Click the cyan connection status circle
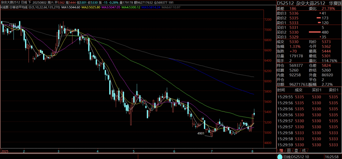This screenshot has height=159, width=342. 280,157
